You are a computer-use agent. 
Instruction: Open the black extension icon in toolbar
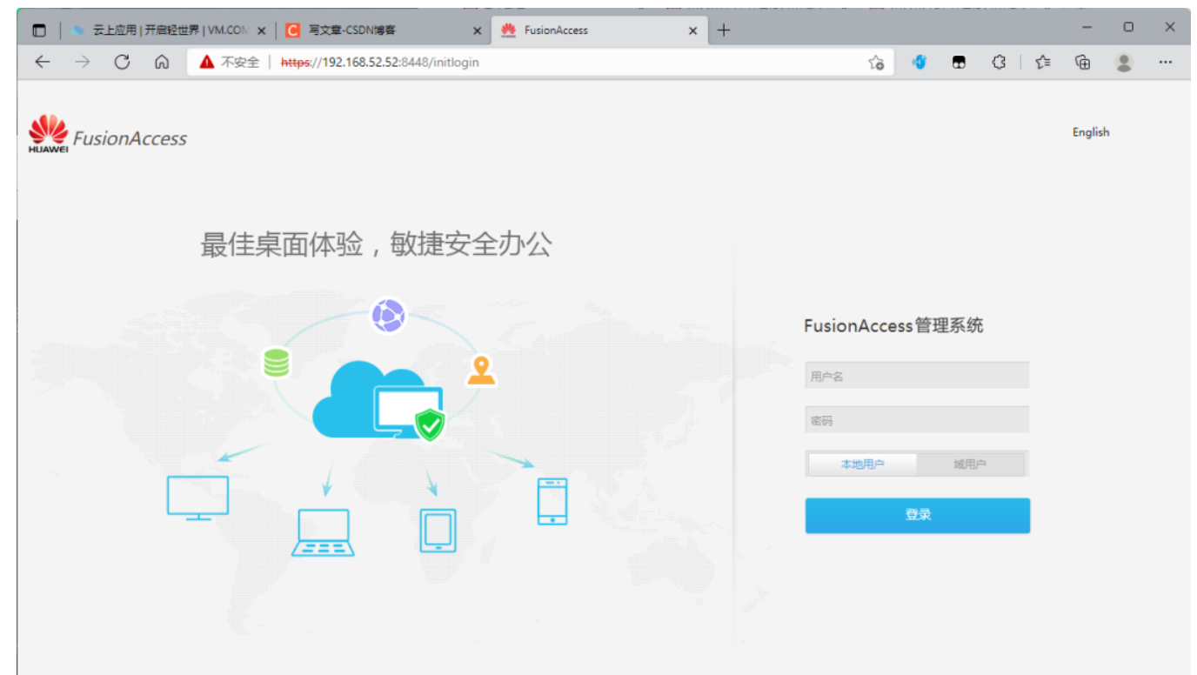point(959,62)
